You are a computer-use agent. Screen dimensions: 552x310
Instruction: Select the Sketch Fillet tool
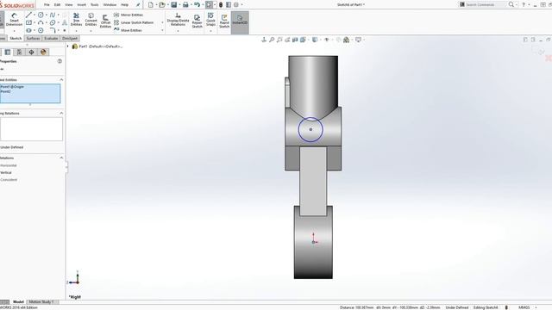click(x=53, y=31)
